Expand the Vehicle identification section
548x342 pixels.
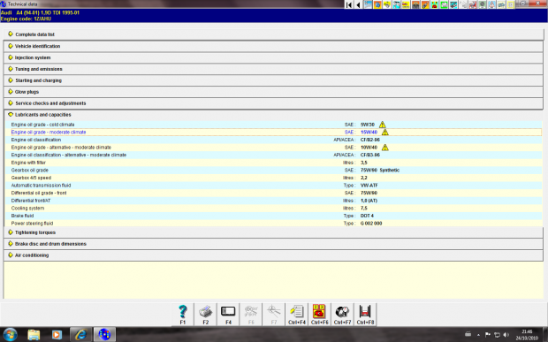(274, 46)
